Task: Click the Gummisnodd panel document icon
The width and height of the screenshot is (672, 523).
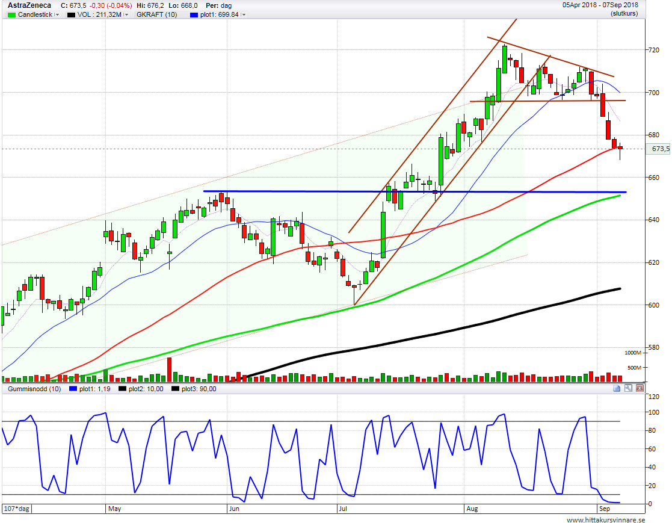Action: [x=617, y=388]
